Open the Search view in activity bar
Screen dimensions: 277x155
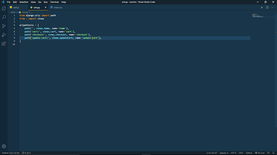pyautogui.click(x=4, y=17)
